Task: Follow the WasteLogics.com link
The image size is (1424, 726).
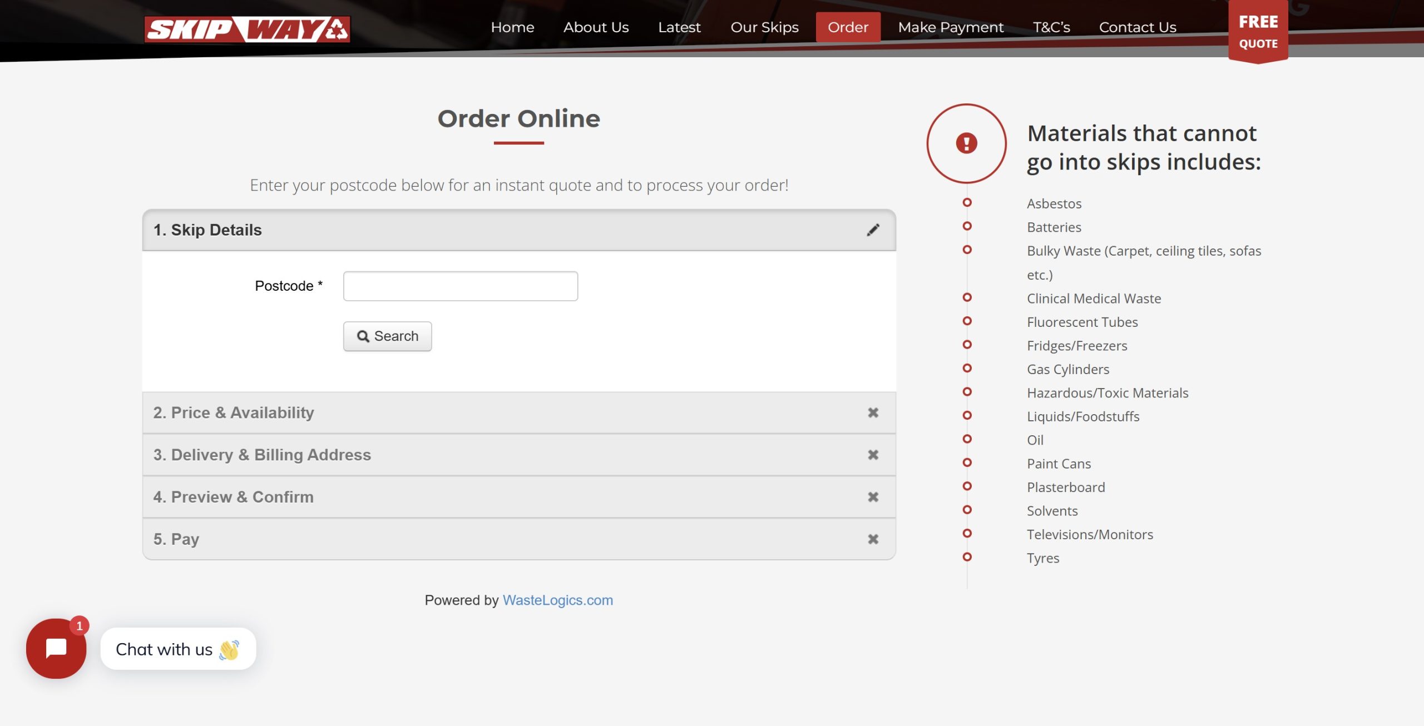Action: [x=557, y=600]
